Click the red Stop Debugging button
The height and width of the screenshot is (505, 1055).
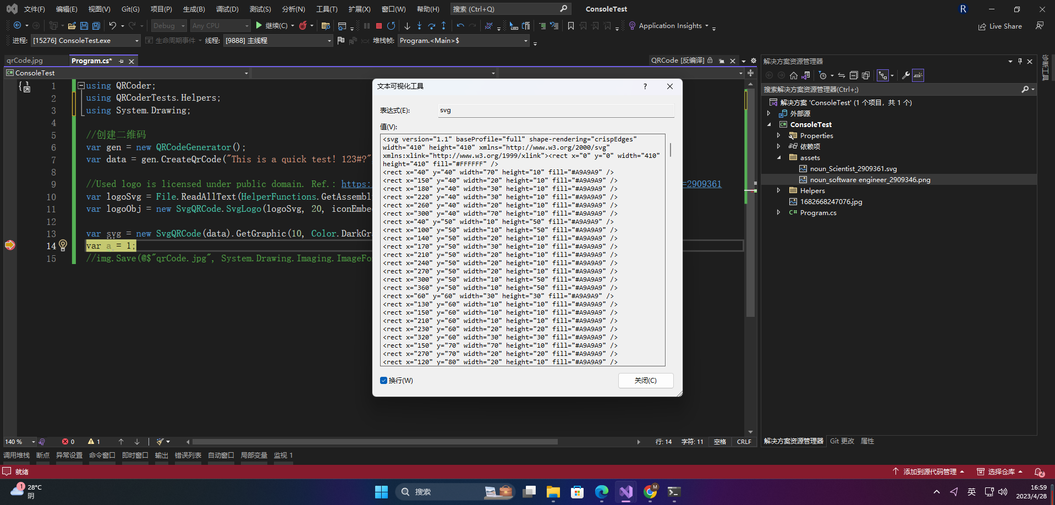(x=379, y=26)
